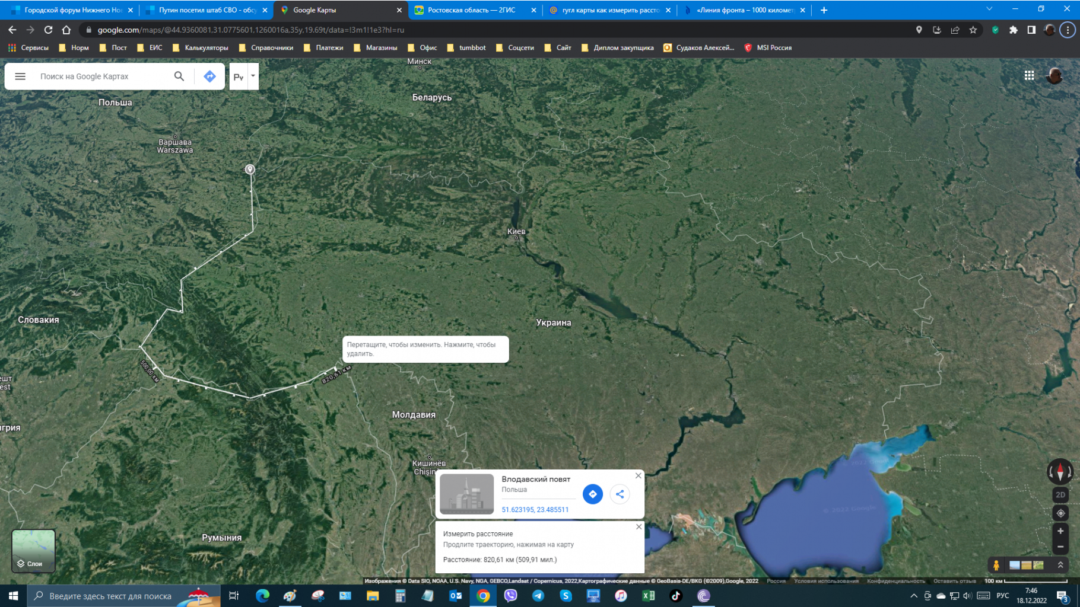Switch the map to 2D view
The image size is (1080, 607).
pos(1060,494)
